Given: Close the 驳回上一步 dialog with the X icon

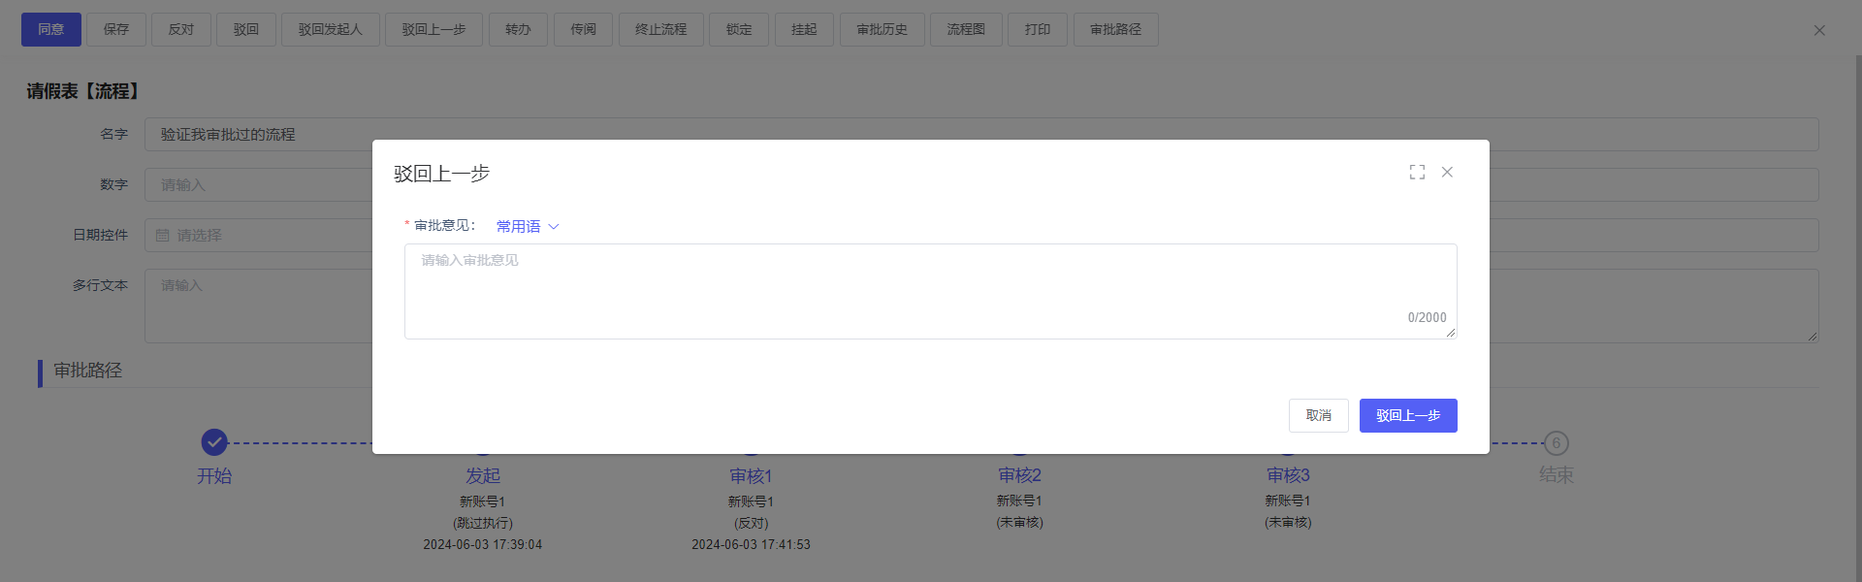Looking at the screenshot, I should tap(1447, 172).
